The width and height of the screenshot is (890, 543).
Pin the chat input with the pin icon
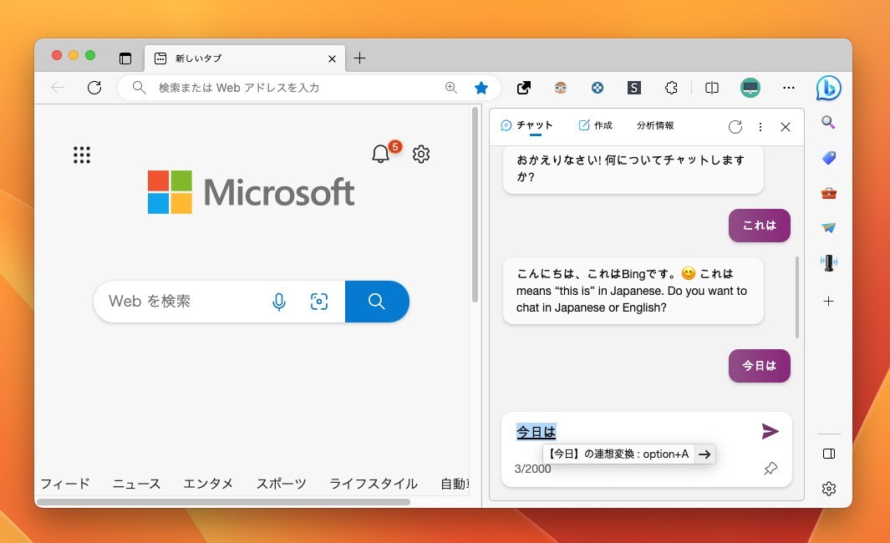coord(770,469)
